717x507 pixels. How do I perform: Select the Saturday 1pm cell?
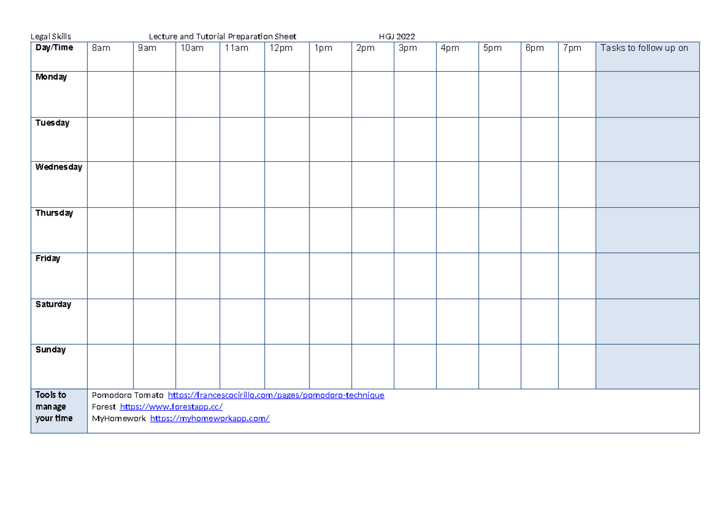[x=330, y=321]
